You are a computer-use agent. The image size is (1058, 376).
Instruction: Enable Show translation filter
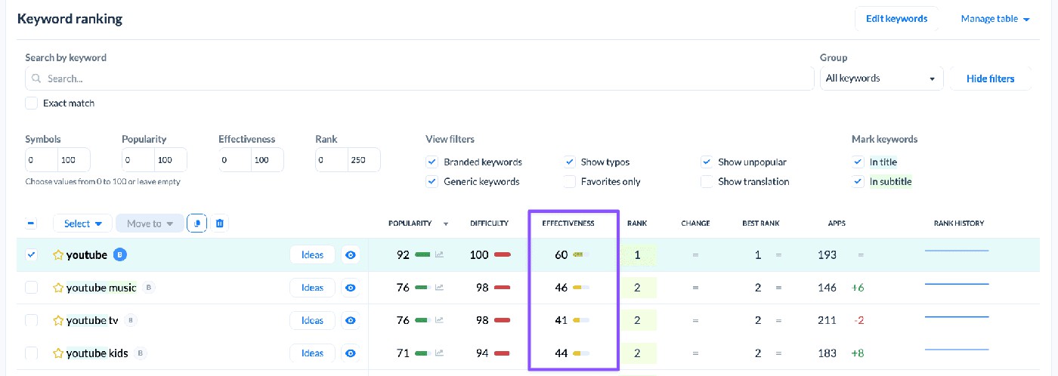[707, 181]
